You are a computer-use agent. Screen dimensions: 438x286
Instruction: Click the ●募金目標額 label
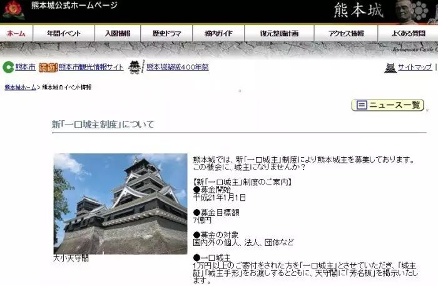(216, 213)
